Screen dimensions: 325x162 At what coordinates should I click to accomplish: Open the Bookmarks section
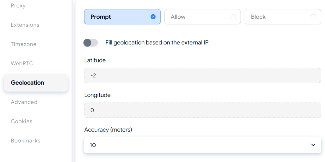coord(26,140)
